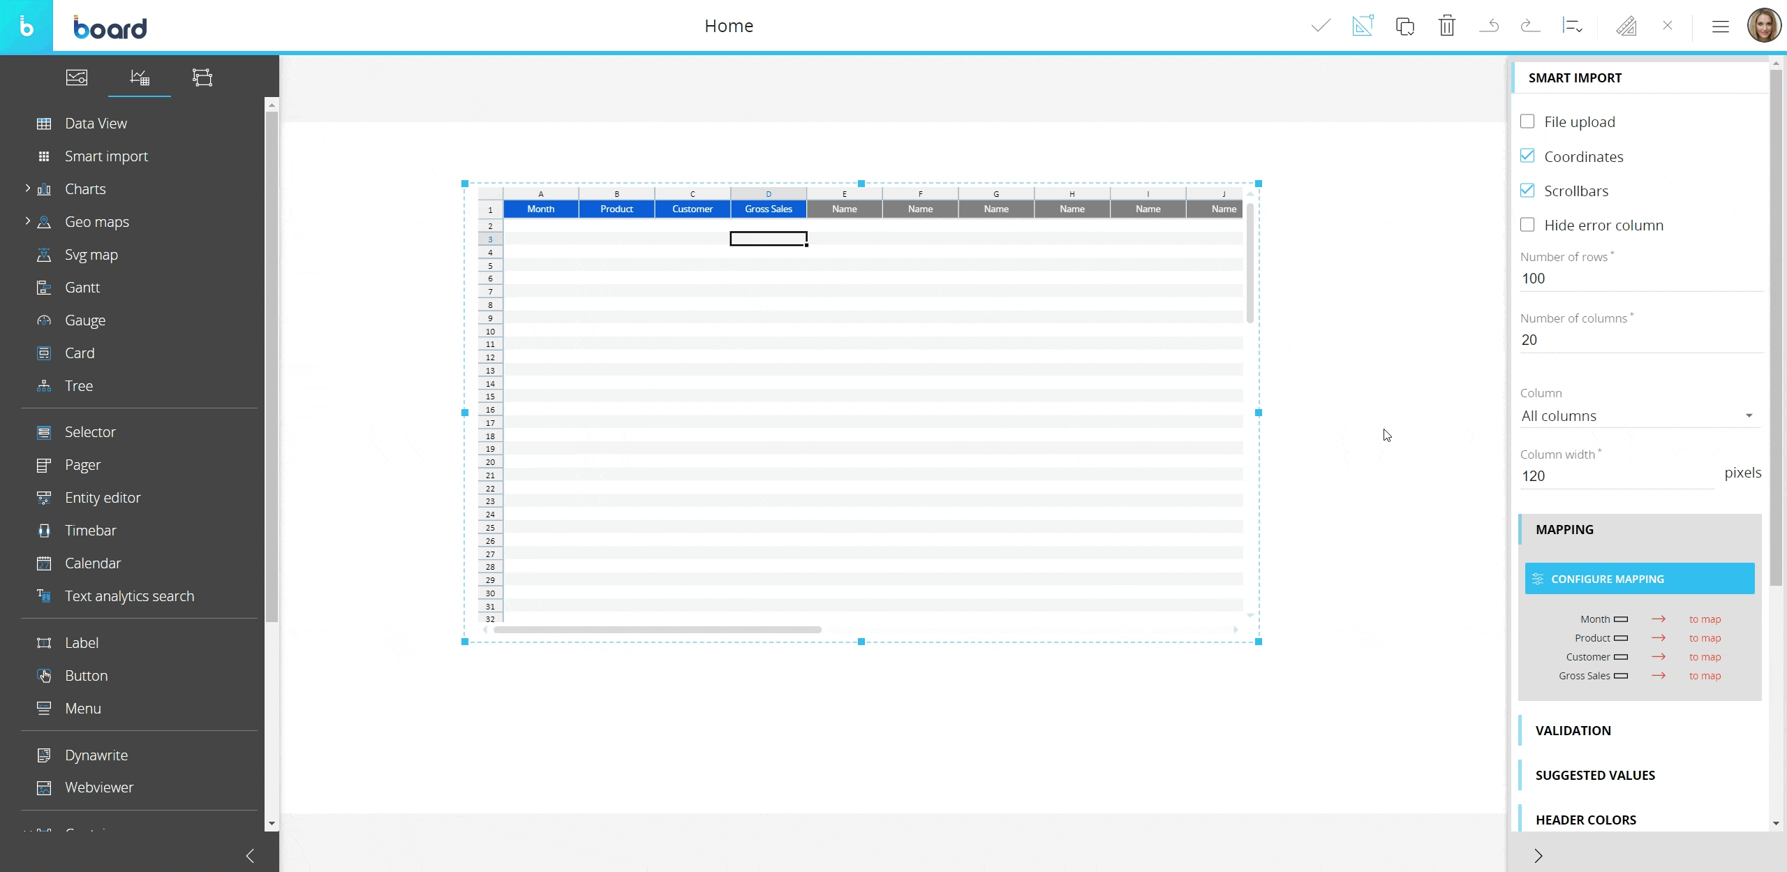Switch to the layout frame tab icon
This screenshot has height=872, width=1787.
tap(202, 77)
